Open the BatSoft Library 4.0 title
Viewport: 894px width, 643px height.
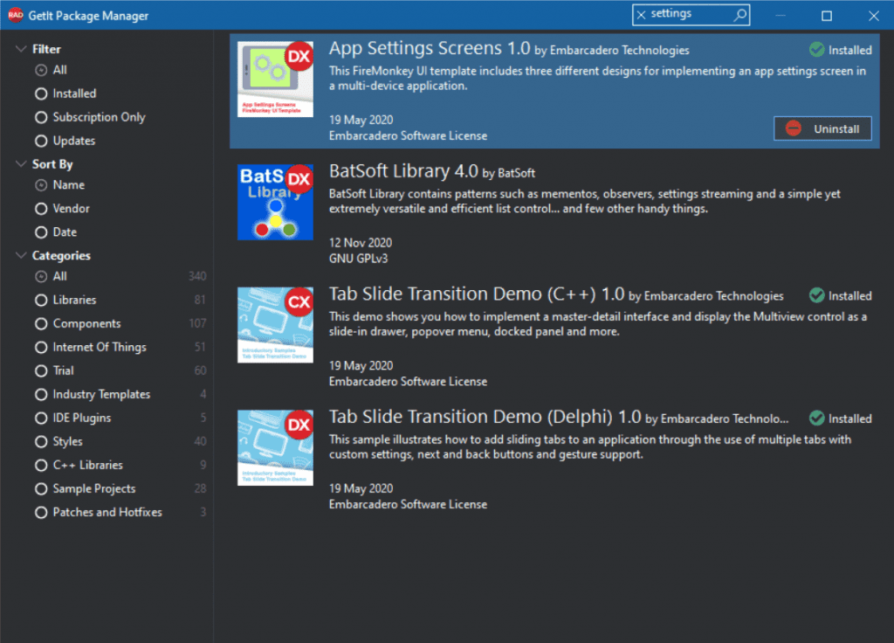pyautogui.click(x=403, y=171)
